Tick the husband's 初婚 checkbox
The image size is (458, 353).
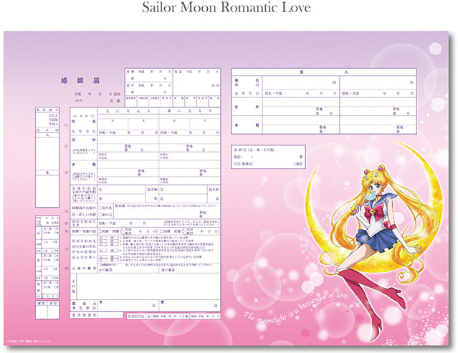tap(100, 231)
